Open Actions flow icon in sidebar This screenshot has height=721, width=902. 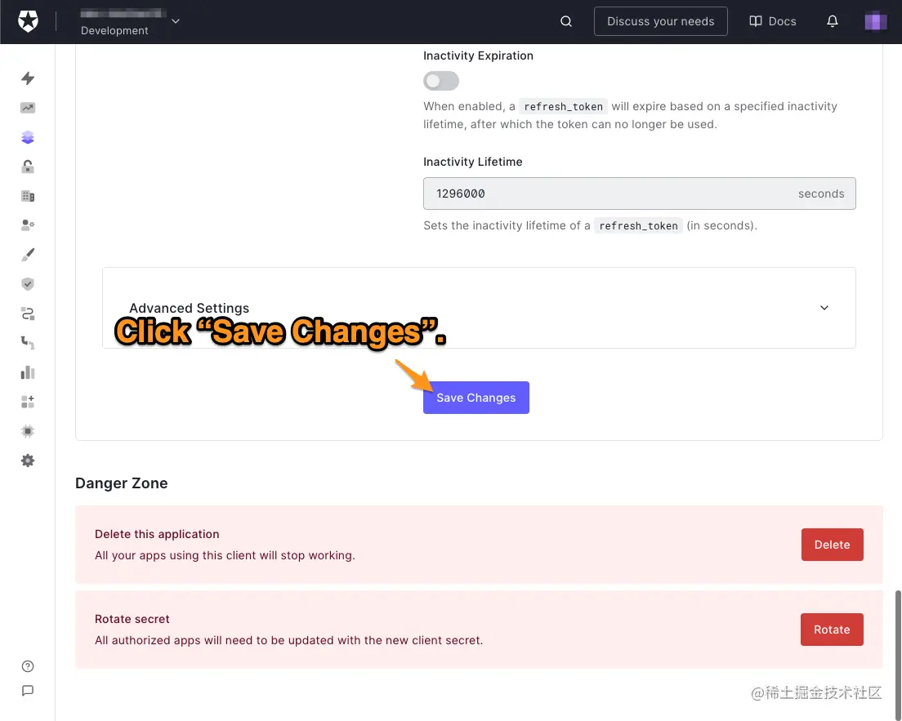pos(28,314)
